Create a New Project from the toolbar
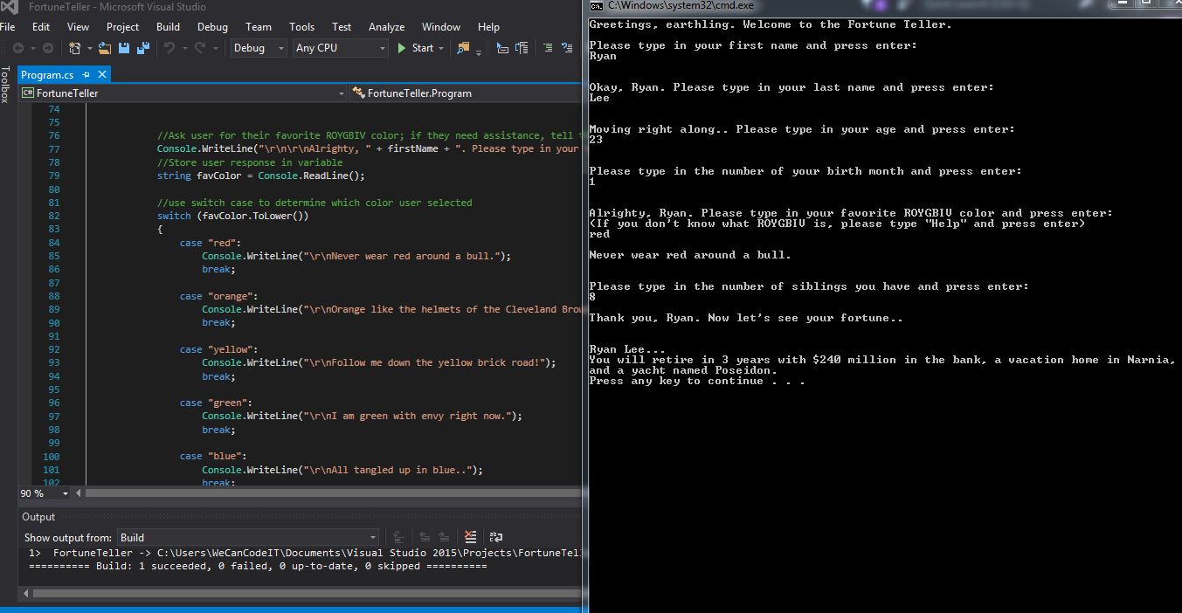This screenshot has height=613, width=1182. 75,48
